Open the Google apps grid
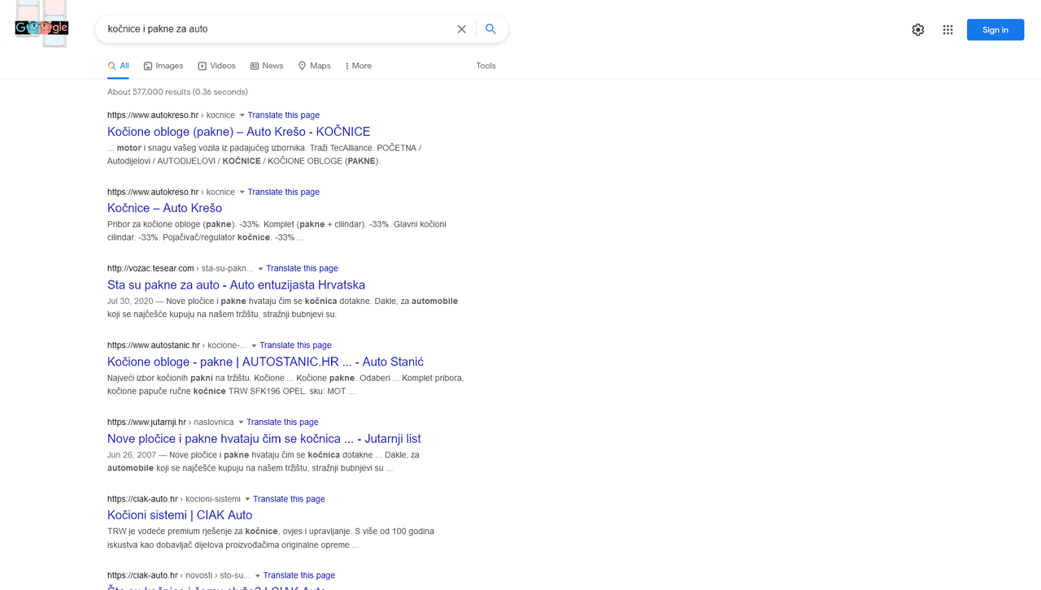 click(947, 29)
